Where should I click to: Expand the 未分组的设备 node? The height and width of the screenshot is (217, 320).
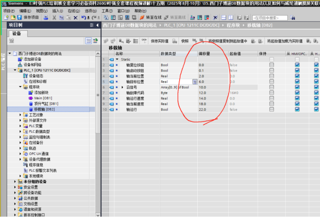[15, 181]
